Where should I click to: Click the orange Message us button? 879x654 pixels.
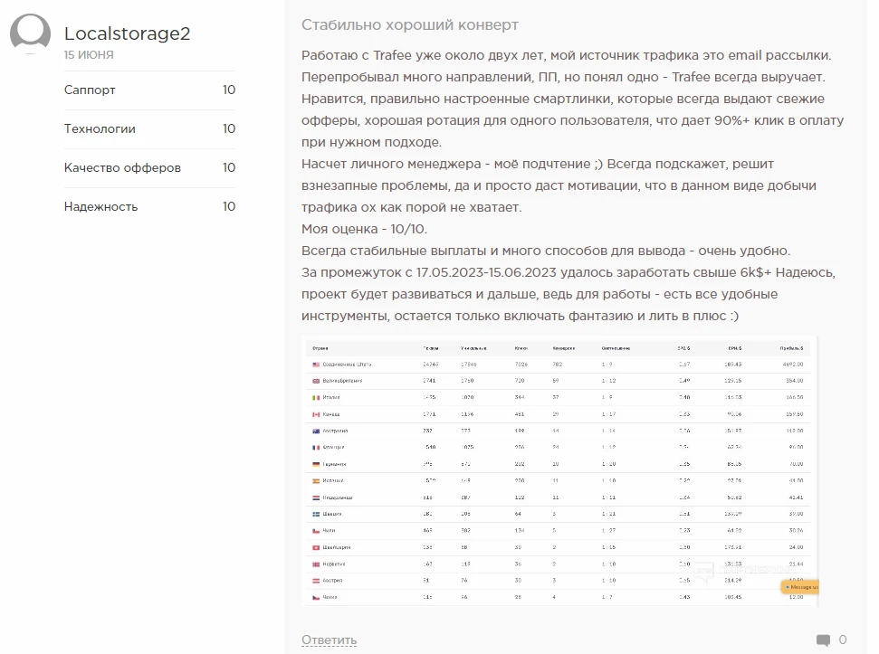point(800,587)
